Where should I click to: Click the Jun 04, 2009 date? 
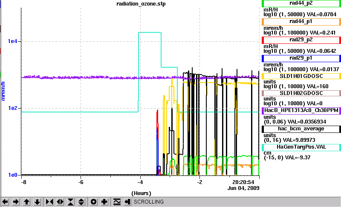click(x=243, y=188)
